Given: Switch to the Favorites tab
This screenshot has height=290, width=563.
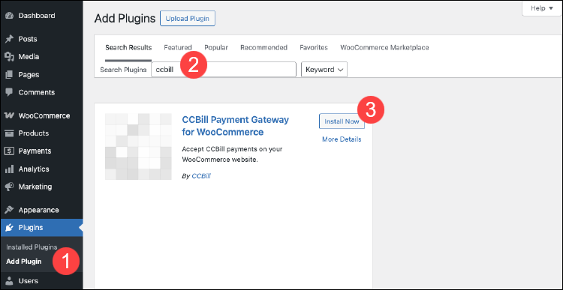Looking at the screenshot, I should (314, 48).
